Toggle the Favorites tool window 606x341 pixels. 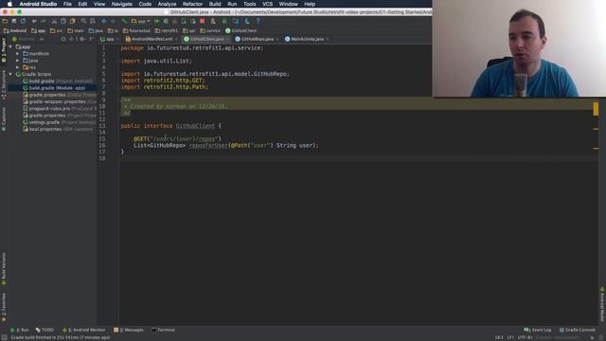click(x=4, y=307)
